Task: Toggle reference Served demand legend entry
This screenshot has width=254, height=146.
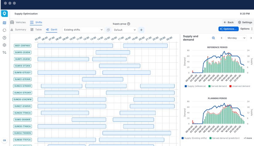Action: 218,86
